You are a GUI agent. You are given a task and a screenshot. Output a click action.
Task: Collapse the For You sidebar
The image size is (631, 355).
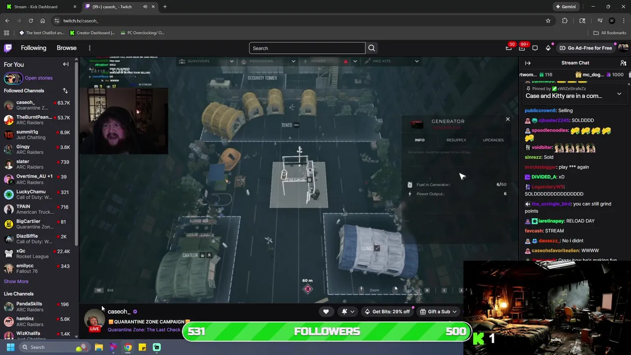pos(66,64)
